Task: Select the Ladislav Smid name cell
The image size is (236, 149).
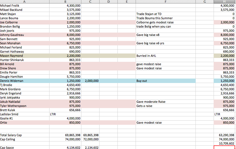Action: [25, 114]
